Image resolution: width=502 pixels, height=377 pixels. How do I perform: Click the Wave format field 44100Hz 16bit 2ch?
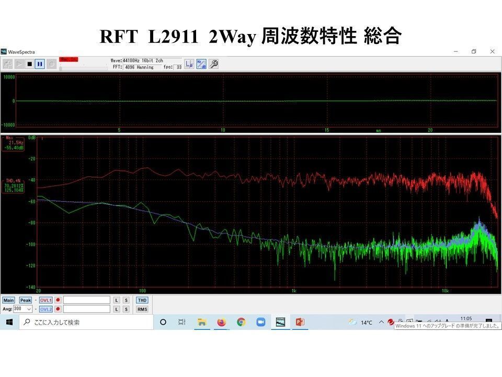[x=152, y=60]
